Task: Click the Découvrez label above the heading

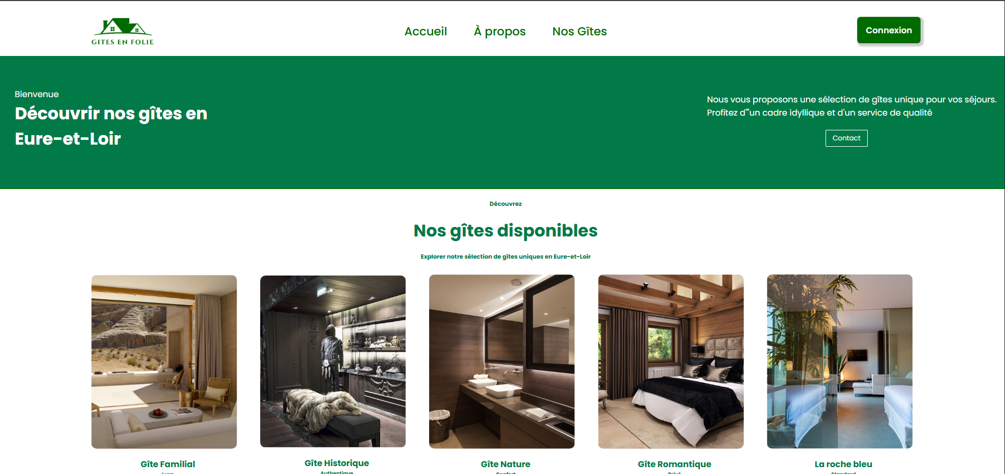Action: tap(506, 204)
